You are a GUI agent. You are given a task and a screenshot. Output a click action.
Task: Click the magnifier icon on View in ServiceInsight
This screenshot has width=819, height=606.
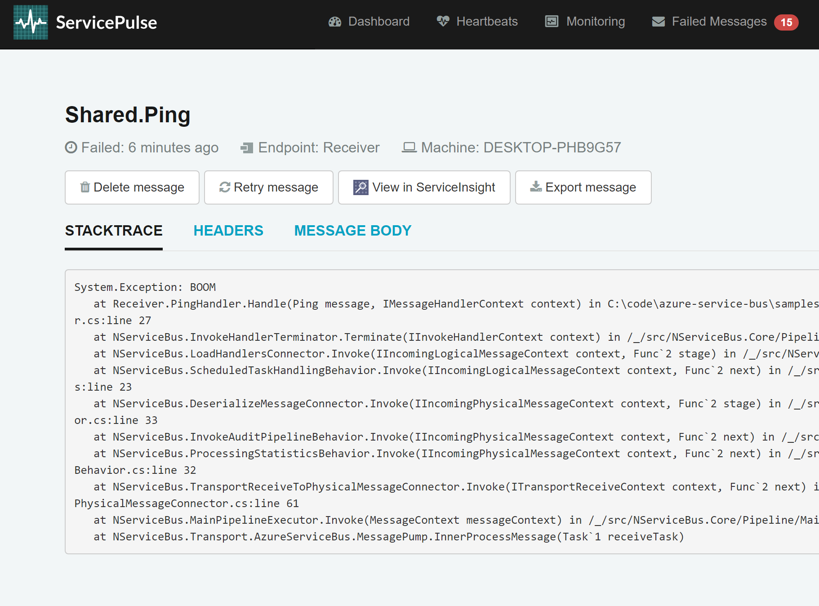[x=360, y=187]
